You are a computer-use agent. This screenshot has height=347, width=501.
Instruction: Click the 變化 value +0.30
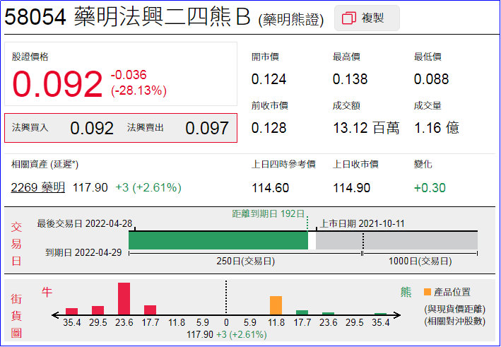click(x=430, y=188)
